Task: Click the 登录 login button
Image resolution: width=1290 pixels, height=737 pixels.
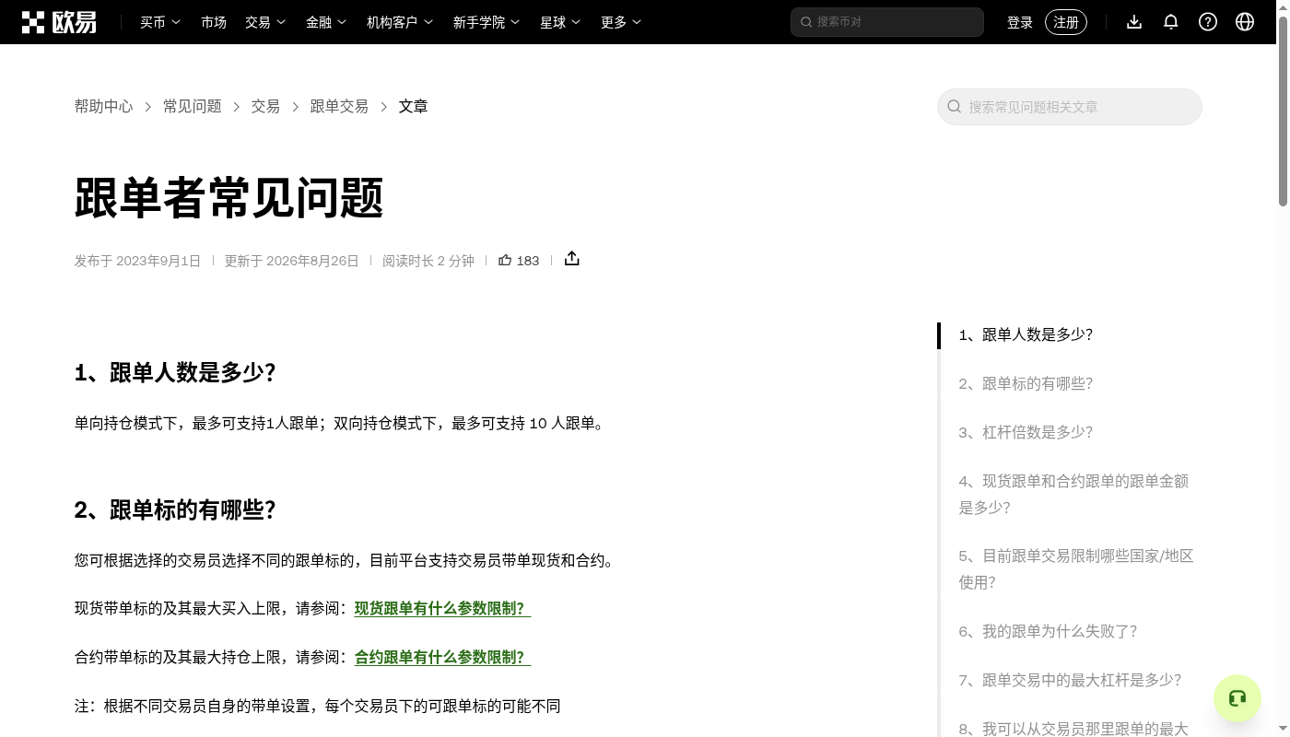Action: point(1020,22)
